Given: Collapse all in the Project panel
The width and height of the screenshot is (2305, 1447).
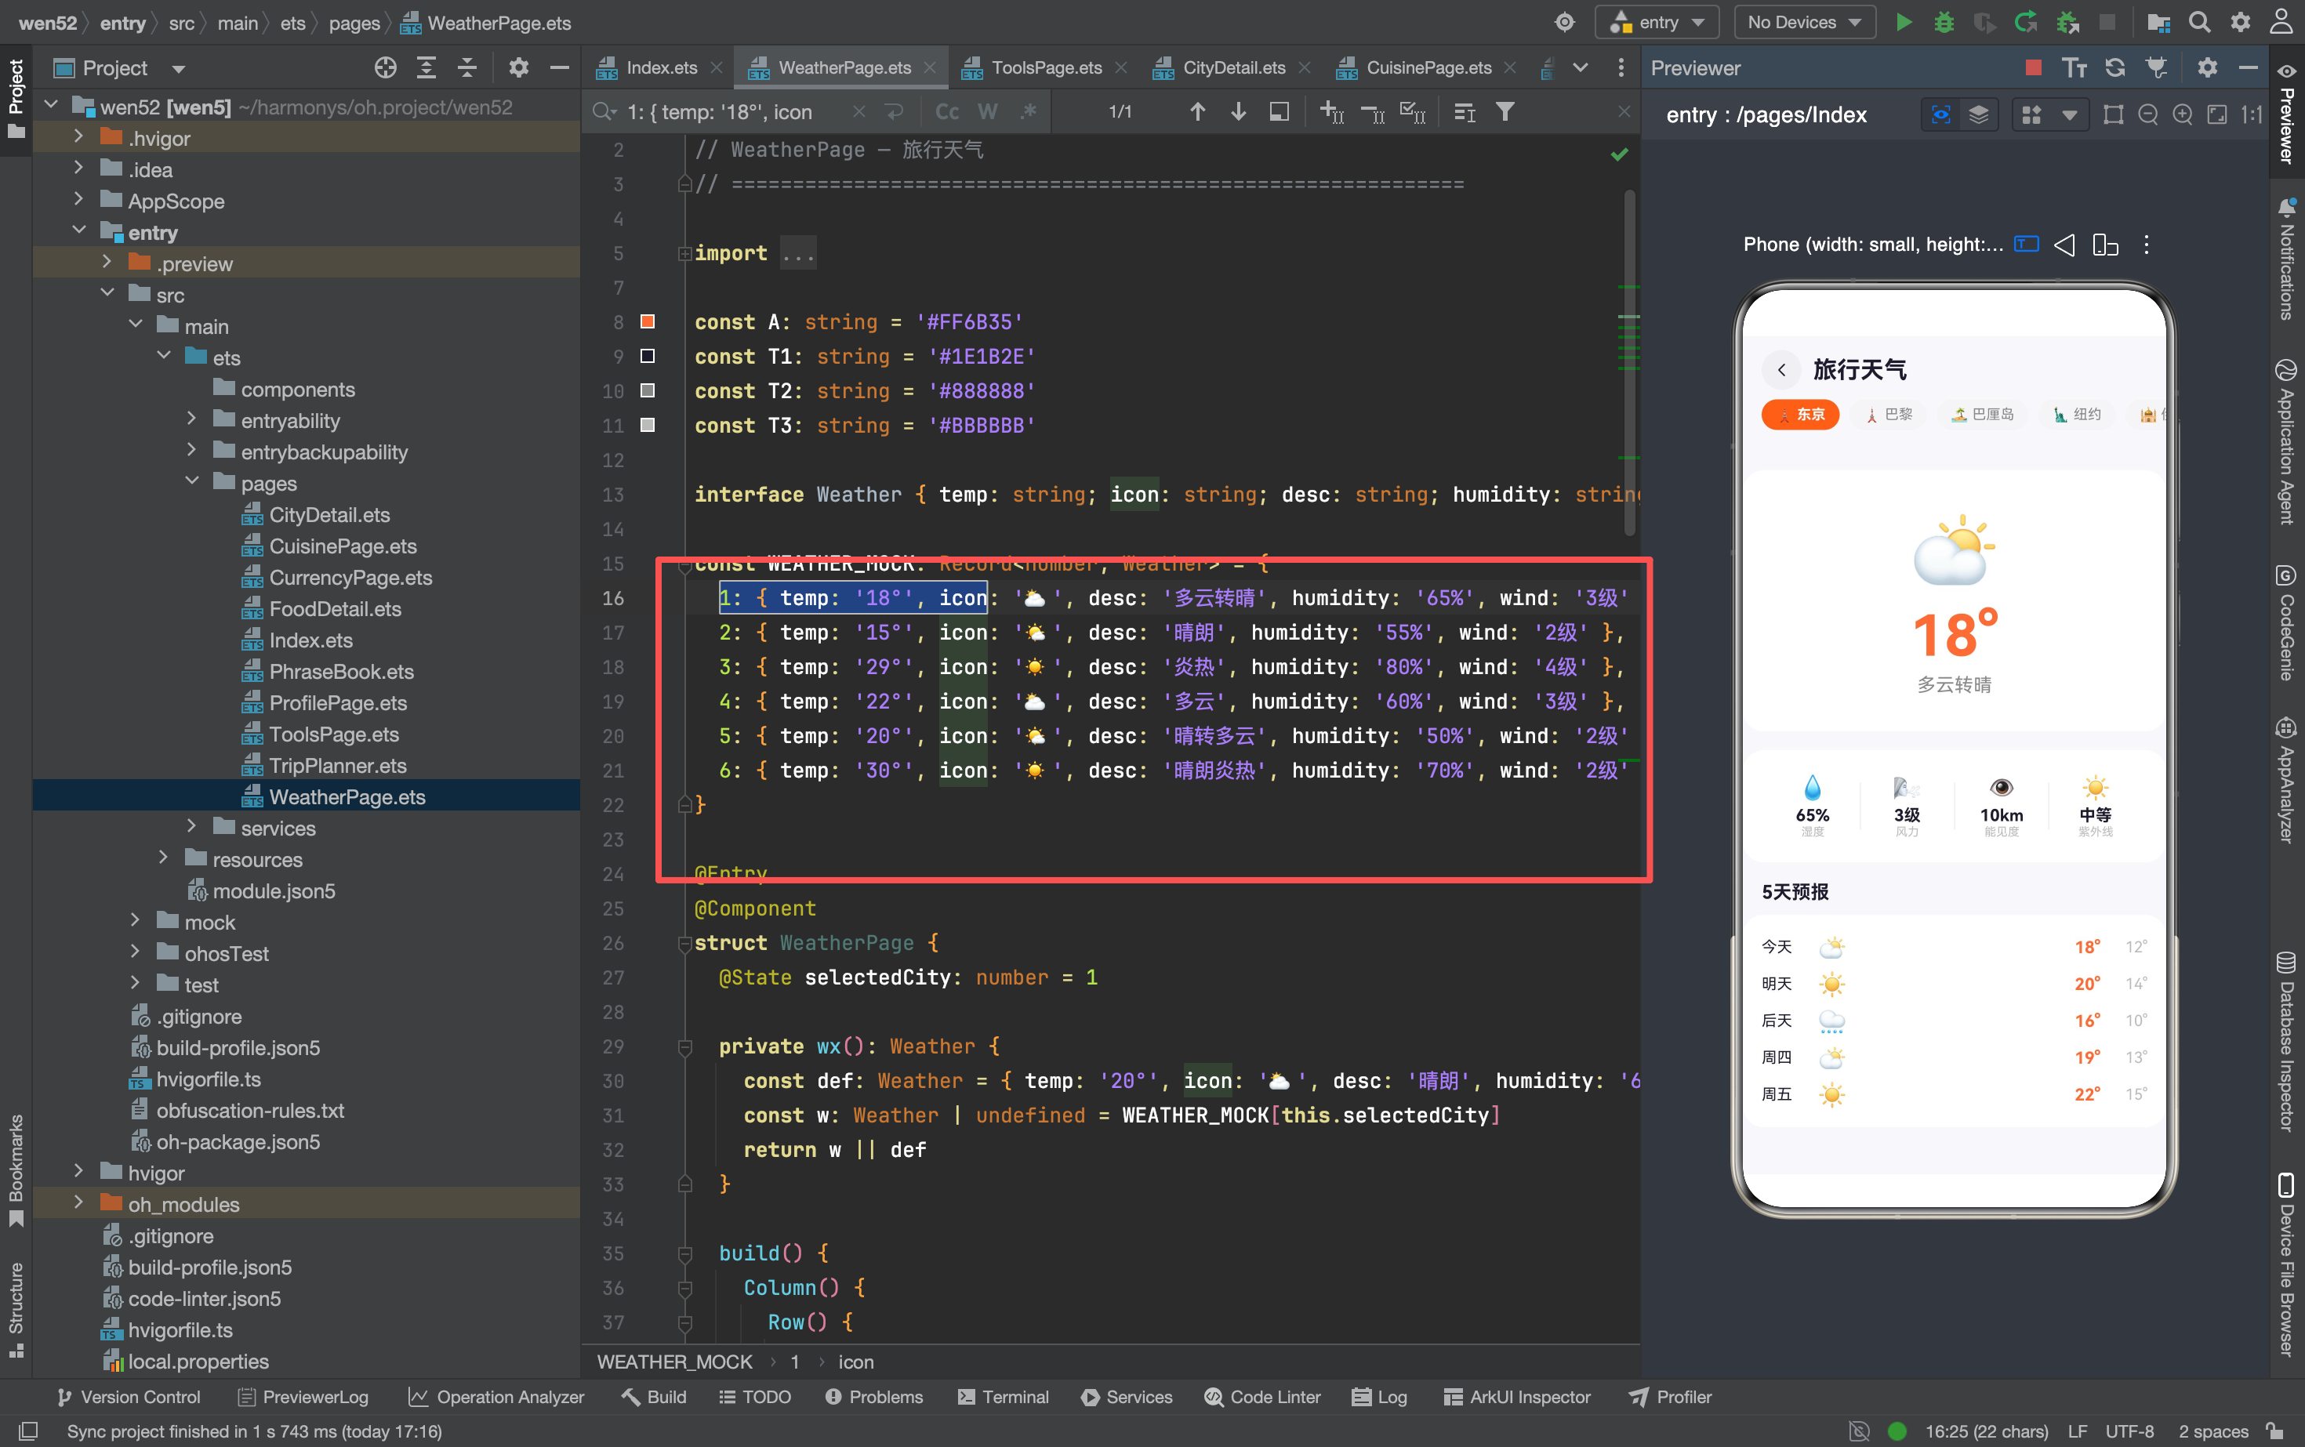Looking at the screenshot, I should [467, 67].
